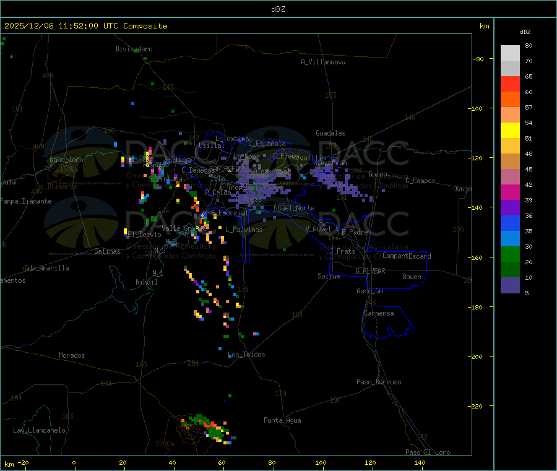
Task: Click the -80 km axis tick label
Action: 478,59
